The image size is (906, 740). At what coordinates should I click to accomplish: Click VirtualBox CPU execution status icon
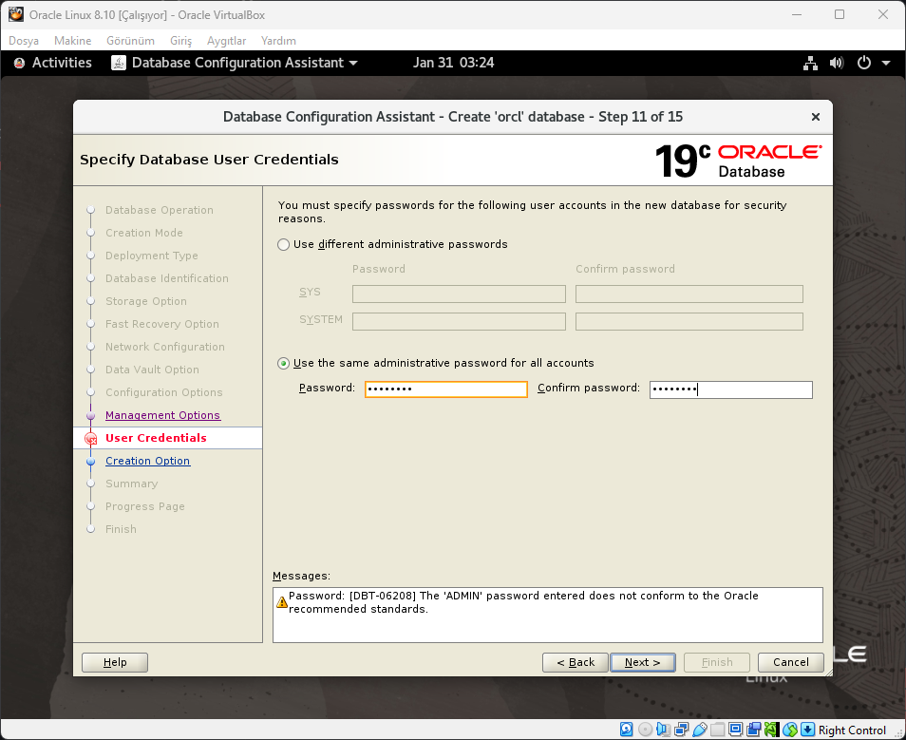(x=772, y=730)
